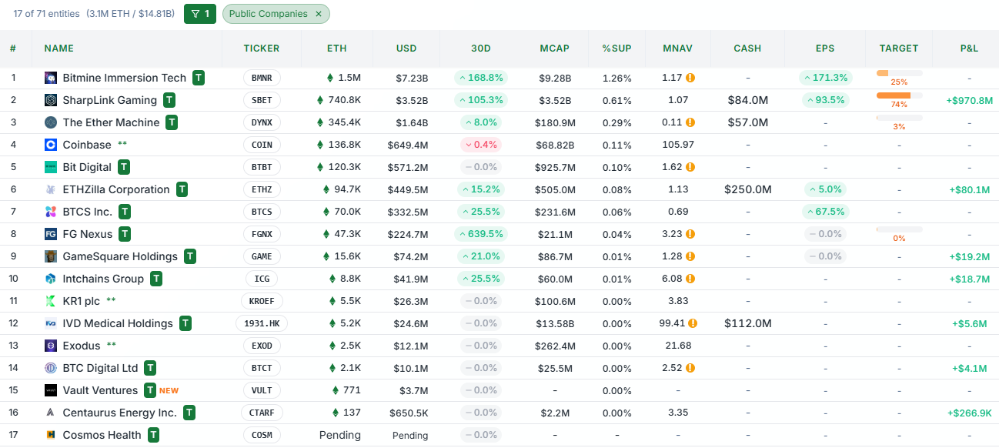999x448 pixels.
Task: Click the 171.3% EPS badge for Bitmine
Action: pyautogui.click(x=825, y=78)
